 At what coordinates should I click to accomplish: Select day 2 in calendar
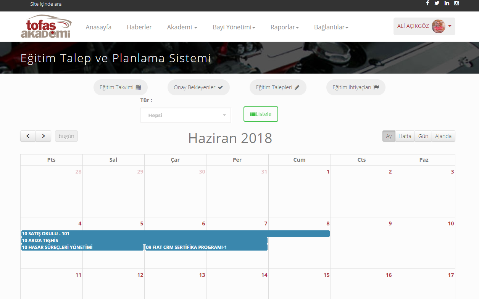(x=390, y=172)
